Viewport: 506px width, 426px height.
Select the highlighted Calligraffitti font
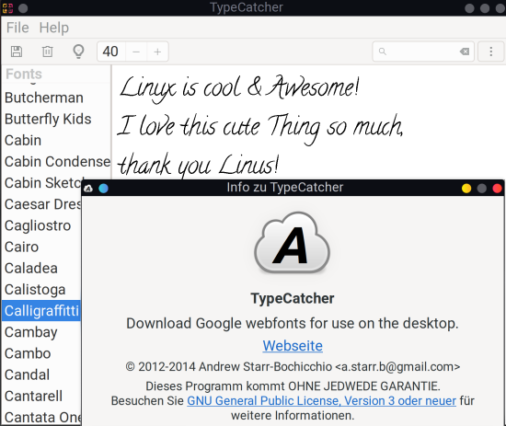(x=42, y=311)
